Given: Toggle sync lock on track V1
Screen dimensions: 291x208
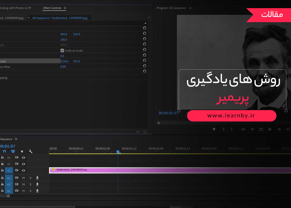Looking at the screenshot, I should click(x=17, y=170).
